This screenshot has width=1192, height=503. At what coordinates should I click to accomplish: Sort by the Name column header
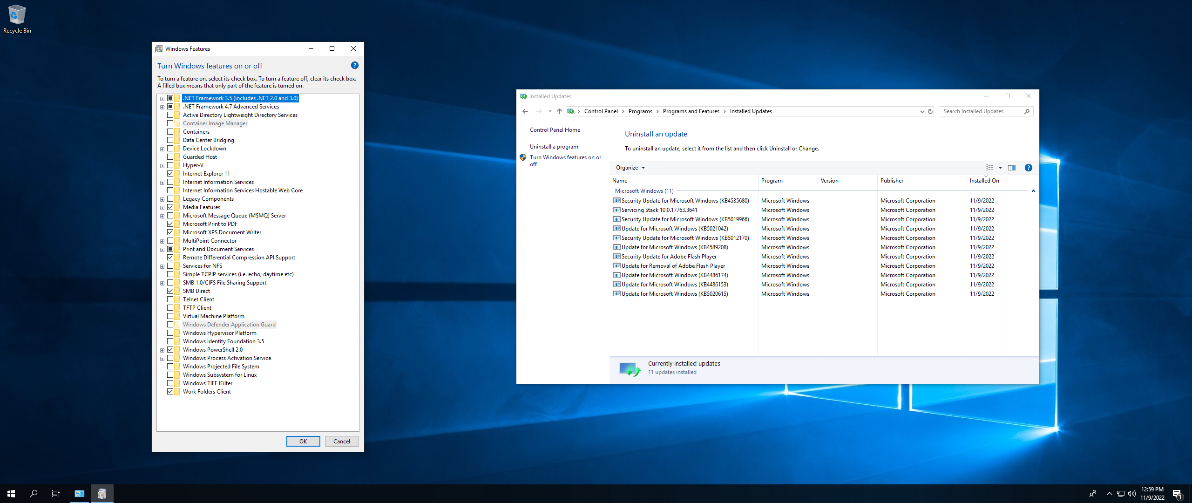click(x=684, y=181)
